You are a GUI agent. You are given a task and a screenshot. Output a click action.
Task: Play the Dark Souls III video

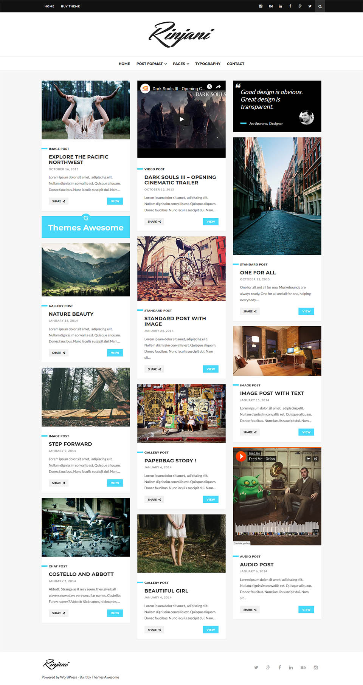click(181, 119)
